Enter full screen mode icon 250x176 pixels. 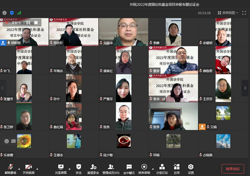click(x=244, y=13)
